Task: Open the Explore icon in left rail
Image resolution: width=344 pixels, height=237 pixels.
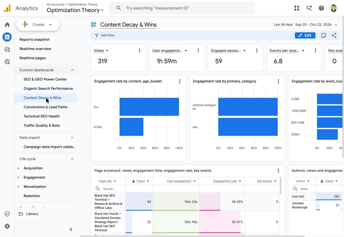Action: click(x=7, y=49)
